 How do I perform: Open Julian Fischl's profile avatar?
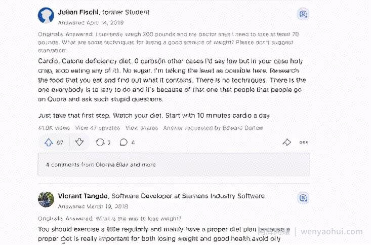click(46, 15)
